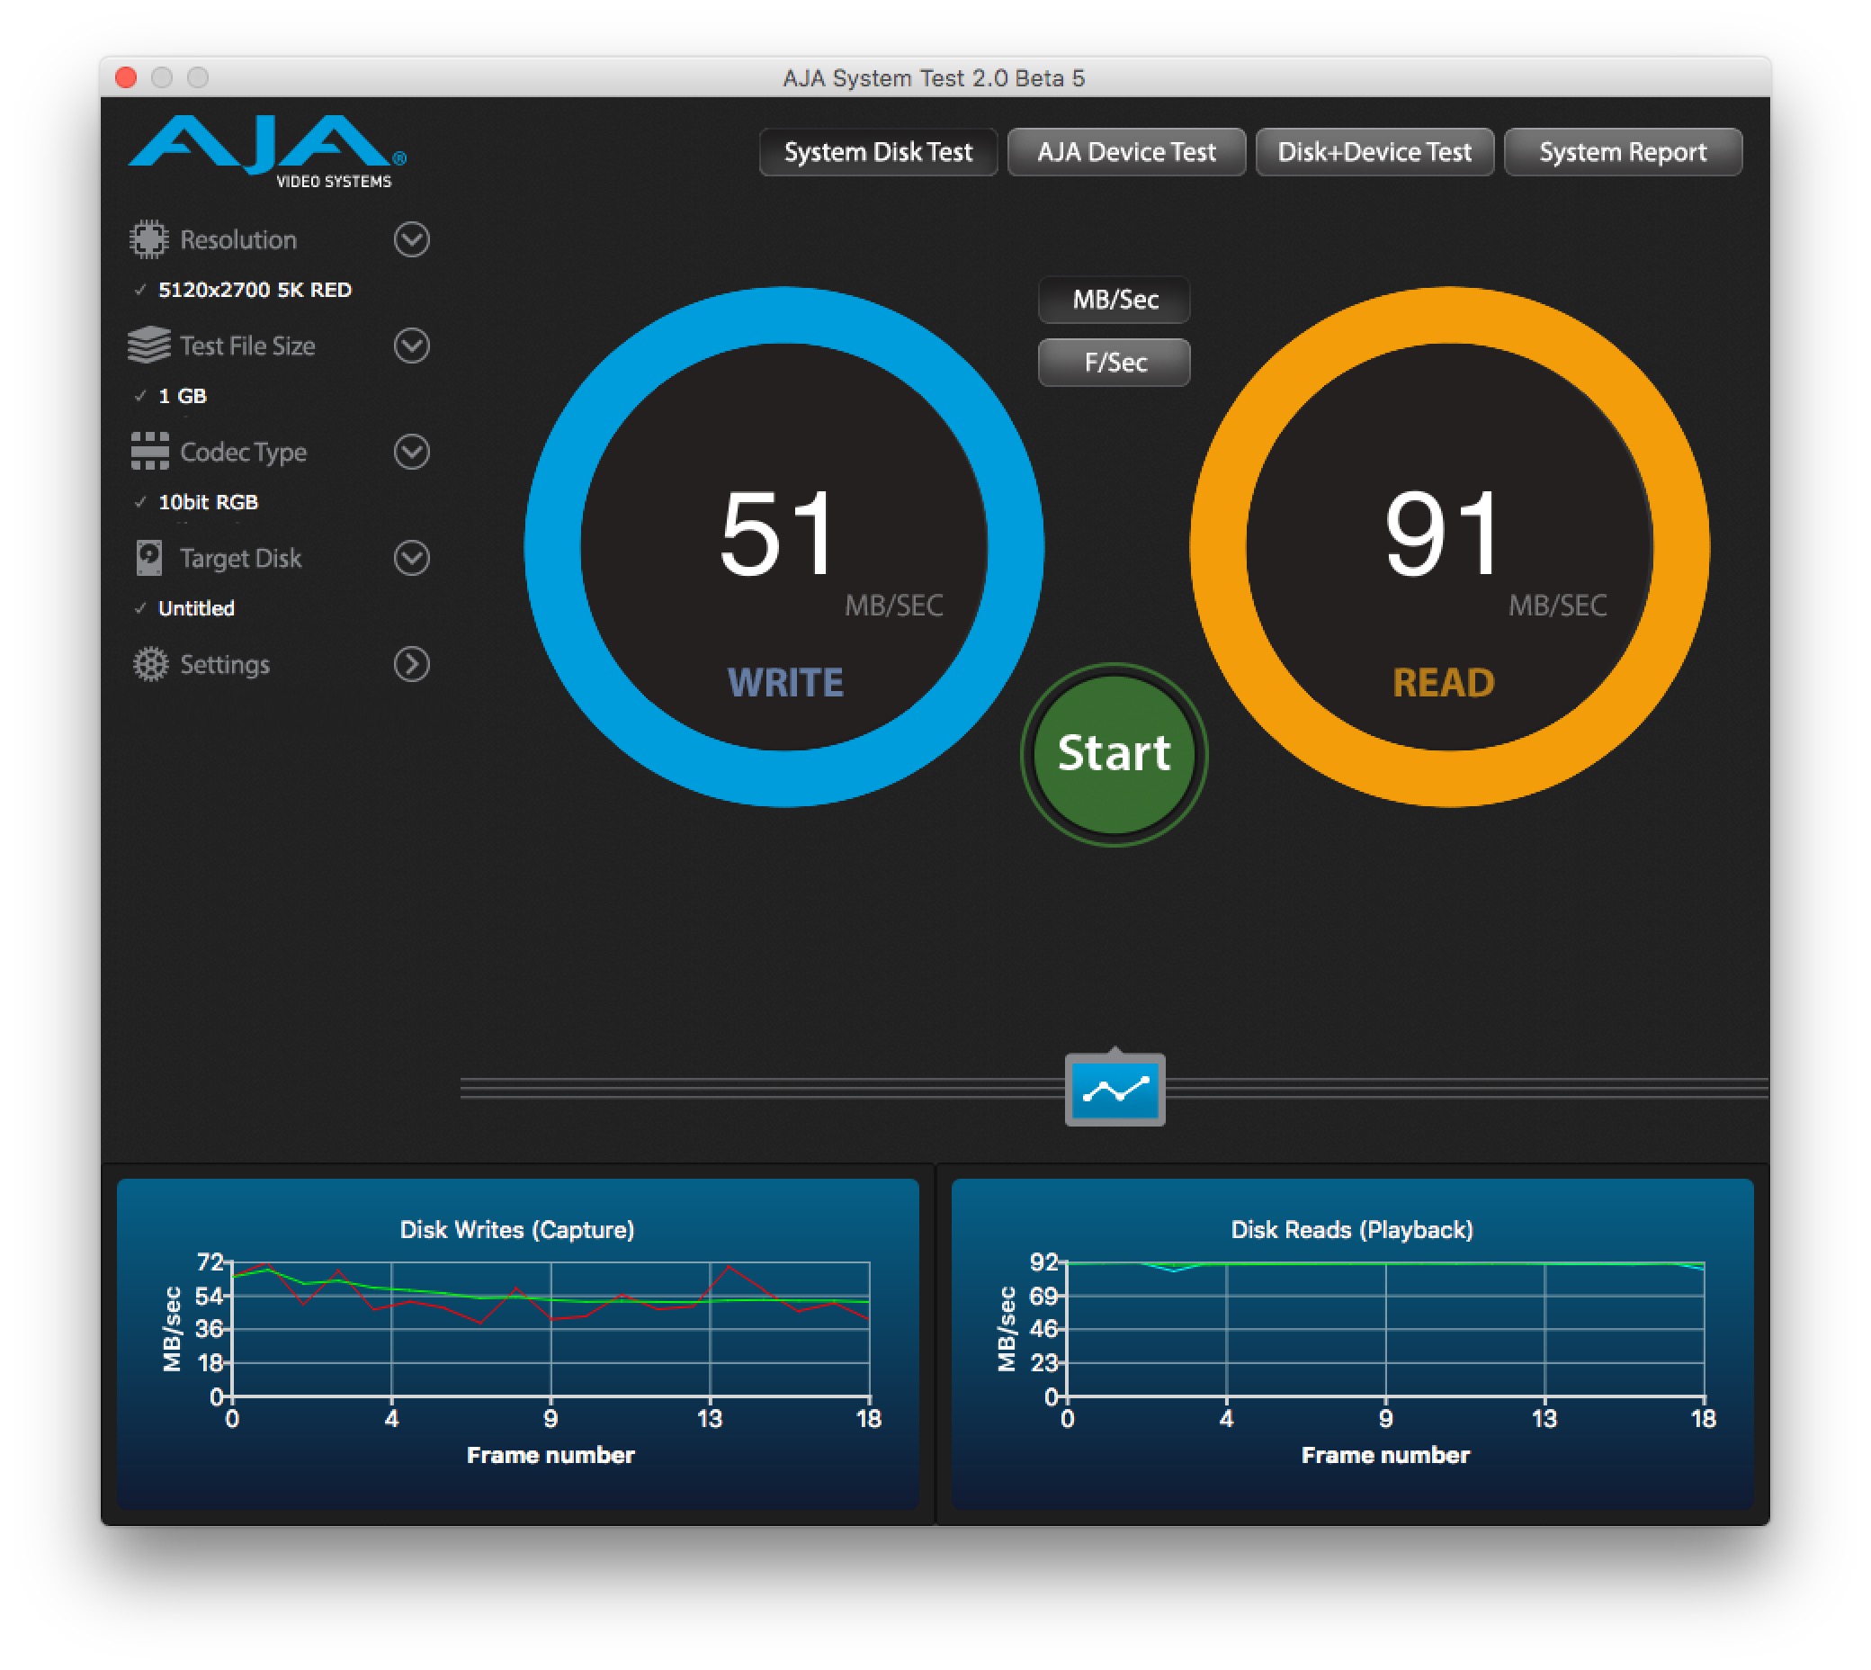
Task: Expand the Test File Size dropdown arrow
Action: [412, 346]
